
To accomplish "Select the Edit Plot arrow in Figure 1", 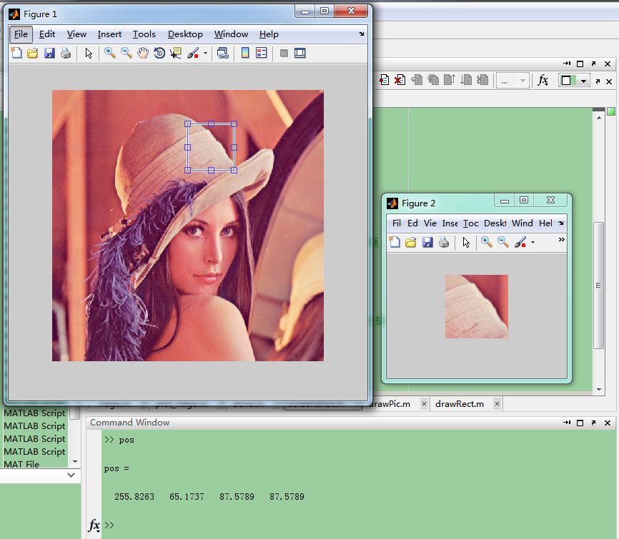I will (x=89, y=53).
